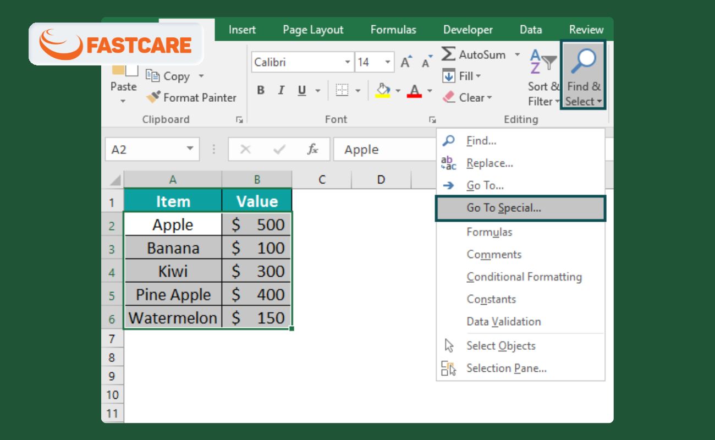Viewport: 715px width, 440px height.
Task: Select row 7 header
Action: (x=112, y=339)
